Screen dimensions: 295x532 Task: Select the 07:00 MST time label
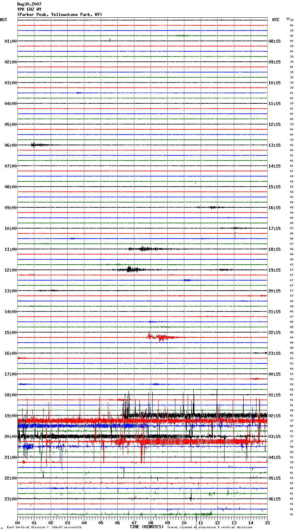tap(10, 166)
